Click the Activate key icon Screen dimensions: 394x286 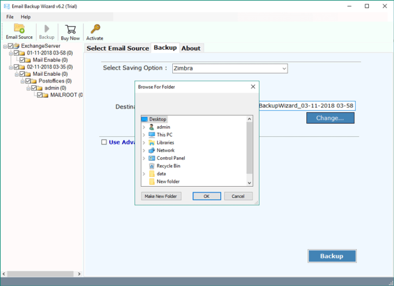tap(95, 29)
